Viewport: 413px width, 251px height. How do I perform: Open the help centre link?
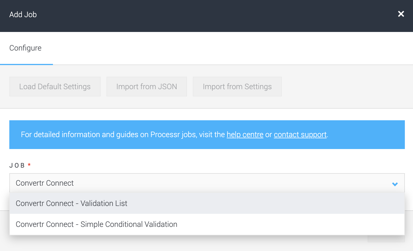point(245,135)
